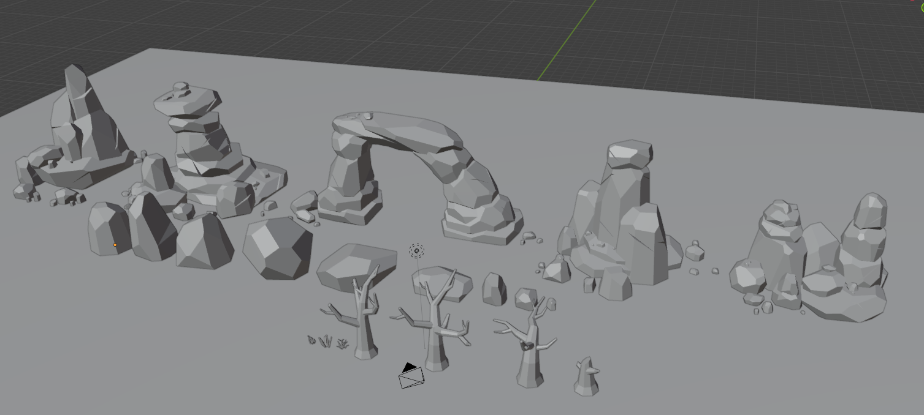This screenshot has height=415, width=924.
Task: Click the orange origin dot on the rock
Action: point(115,245)
